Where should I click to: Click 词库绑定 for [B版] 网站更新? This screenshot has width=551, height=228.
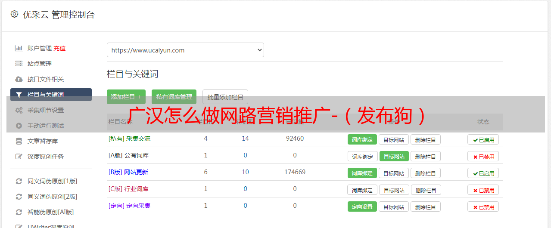362,173
